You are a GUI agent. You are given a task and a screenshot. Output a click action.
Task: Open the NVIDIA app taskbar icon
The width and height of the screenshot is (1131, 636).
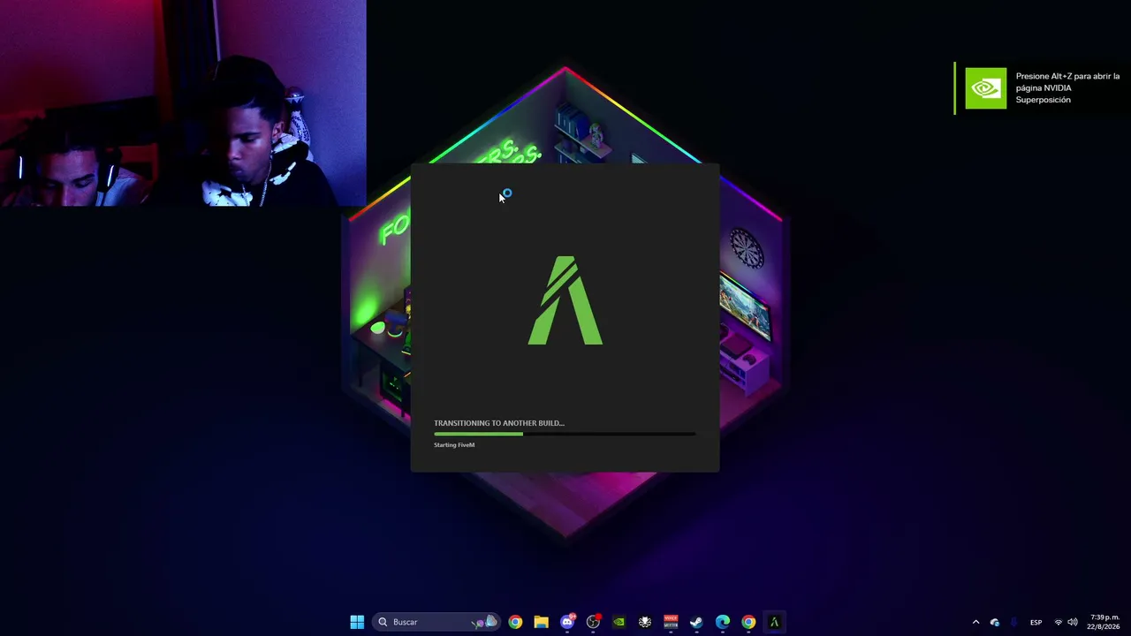click(619, 622)
